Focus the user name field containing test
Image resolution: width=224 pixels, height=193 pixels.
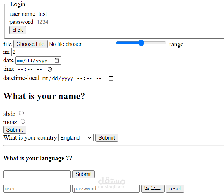click(71, 14)
